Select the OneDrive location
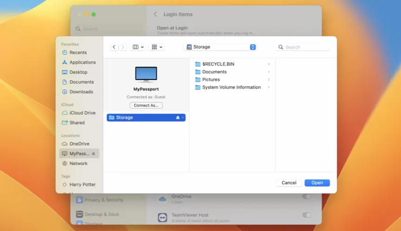 point(79,144)
